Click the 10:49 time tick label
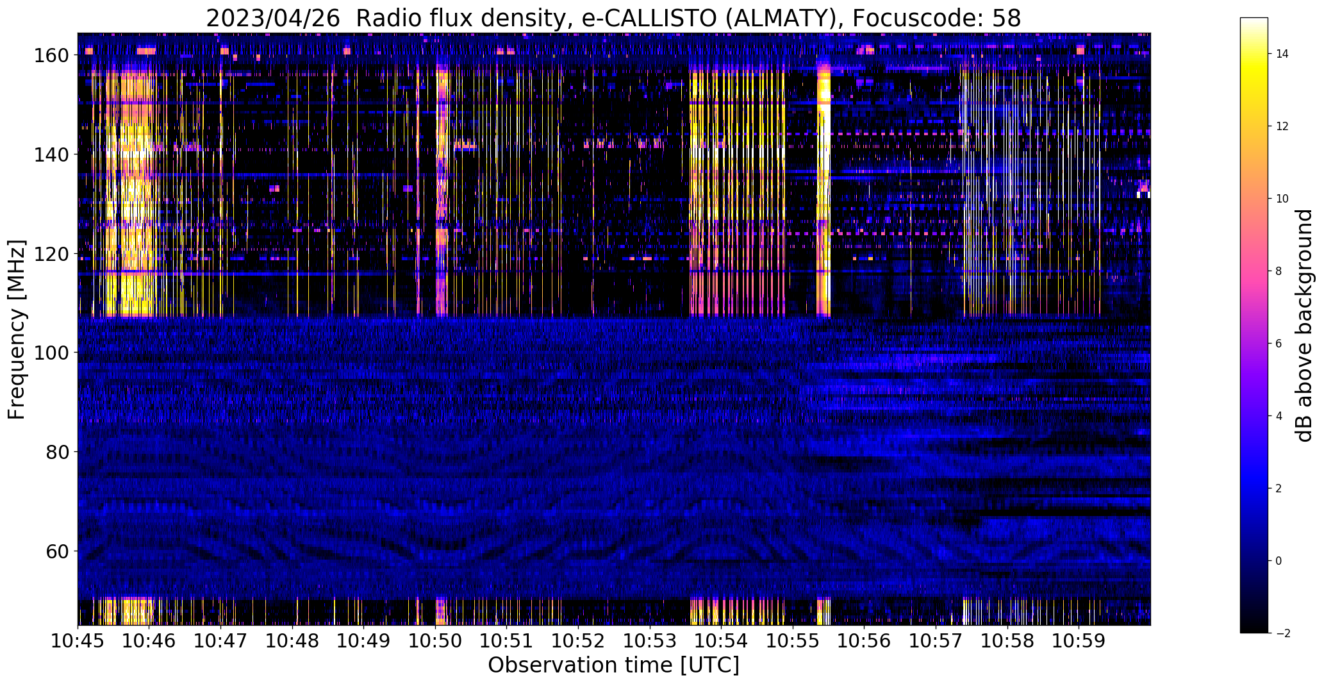 click(364, 641)
